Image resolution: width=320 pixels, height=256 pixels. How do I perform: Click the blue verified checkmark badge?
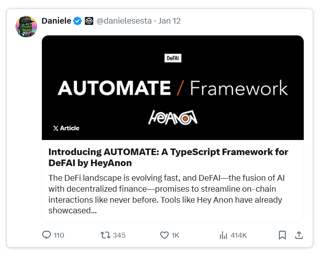78,21
